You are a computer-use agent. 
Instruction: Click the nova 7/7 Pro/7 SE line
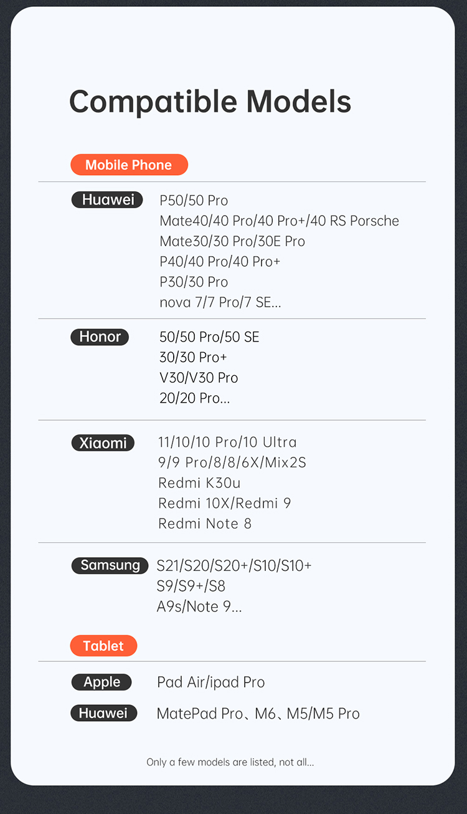coord(220,302)
